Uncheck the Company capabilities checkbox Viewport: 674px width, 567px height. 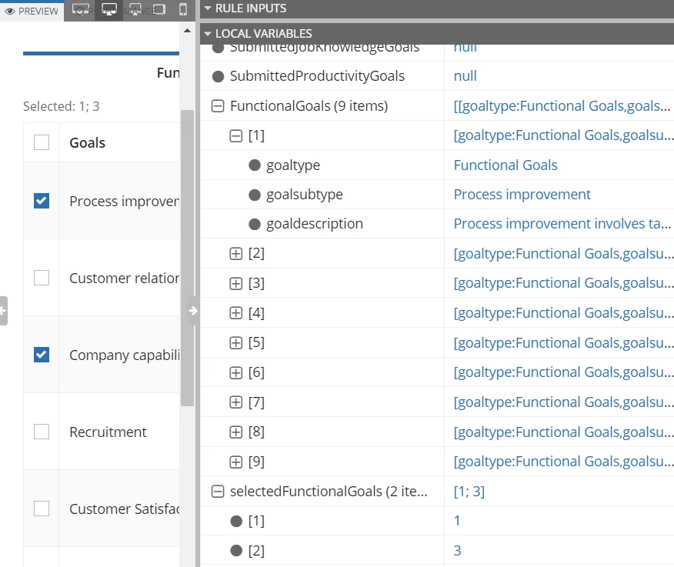click(42, 355)
